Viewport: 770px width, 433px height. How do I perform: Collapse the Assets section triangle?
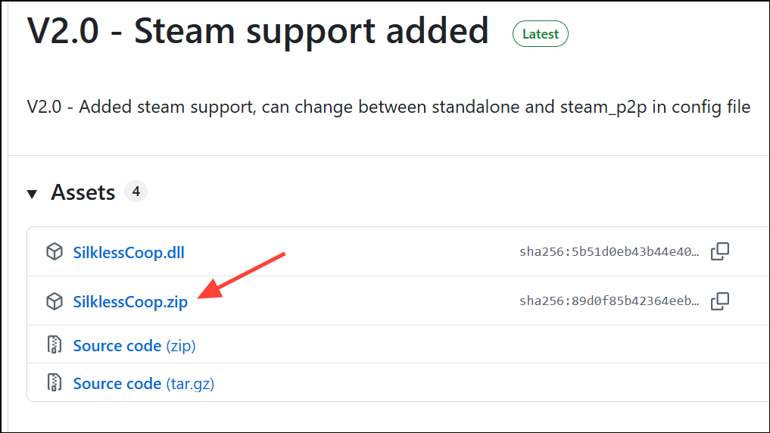32,194
